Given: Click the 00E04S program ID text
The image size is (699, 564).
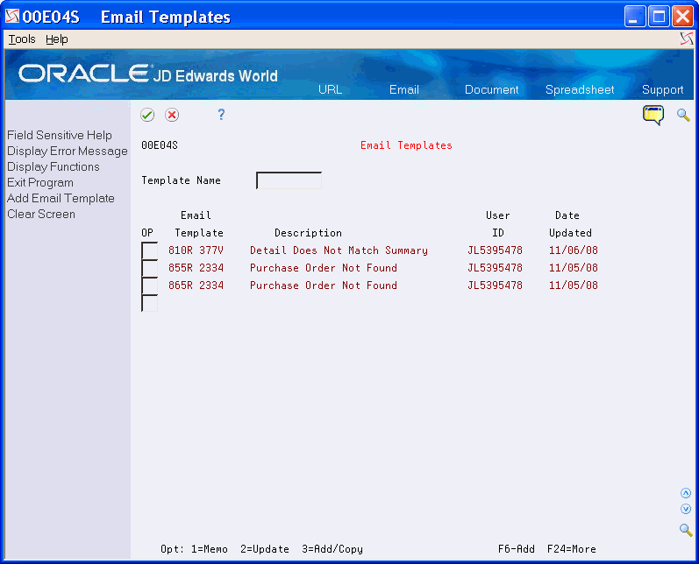Looking at the screenshot, I should tap(160, 145).
